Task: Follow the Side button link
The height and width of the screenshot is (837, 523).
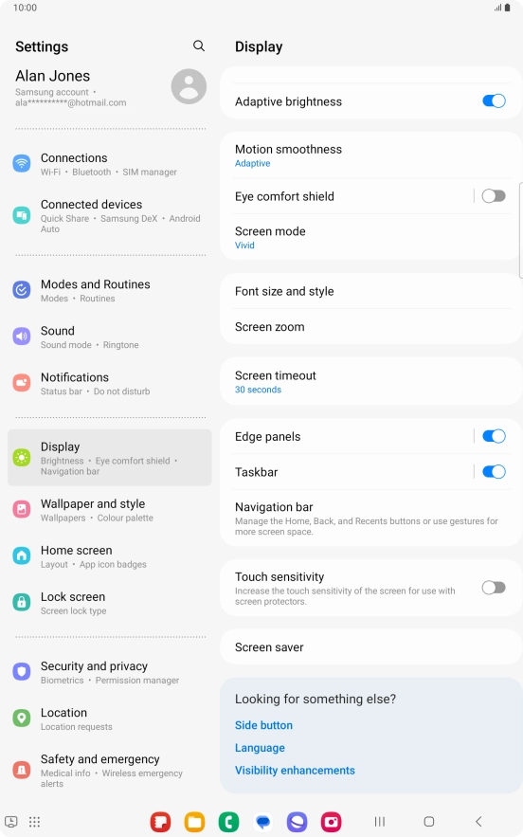Action: 263,725
